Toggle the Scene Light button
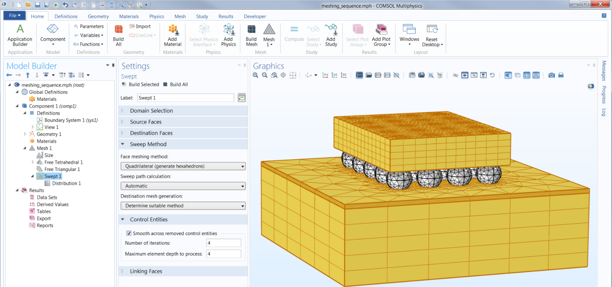This screenshot has height=287, width=612. click(x=508, y=75)
